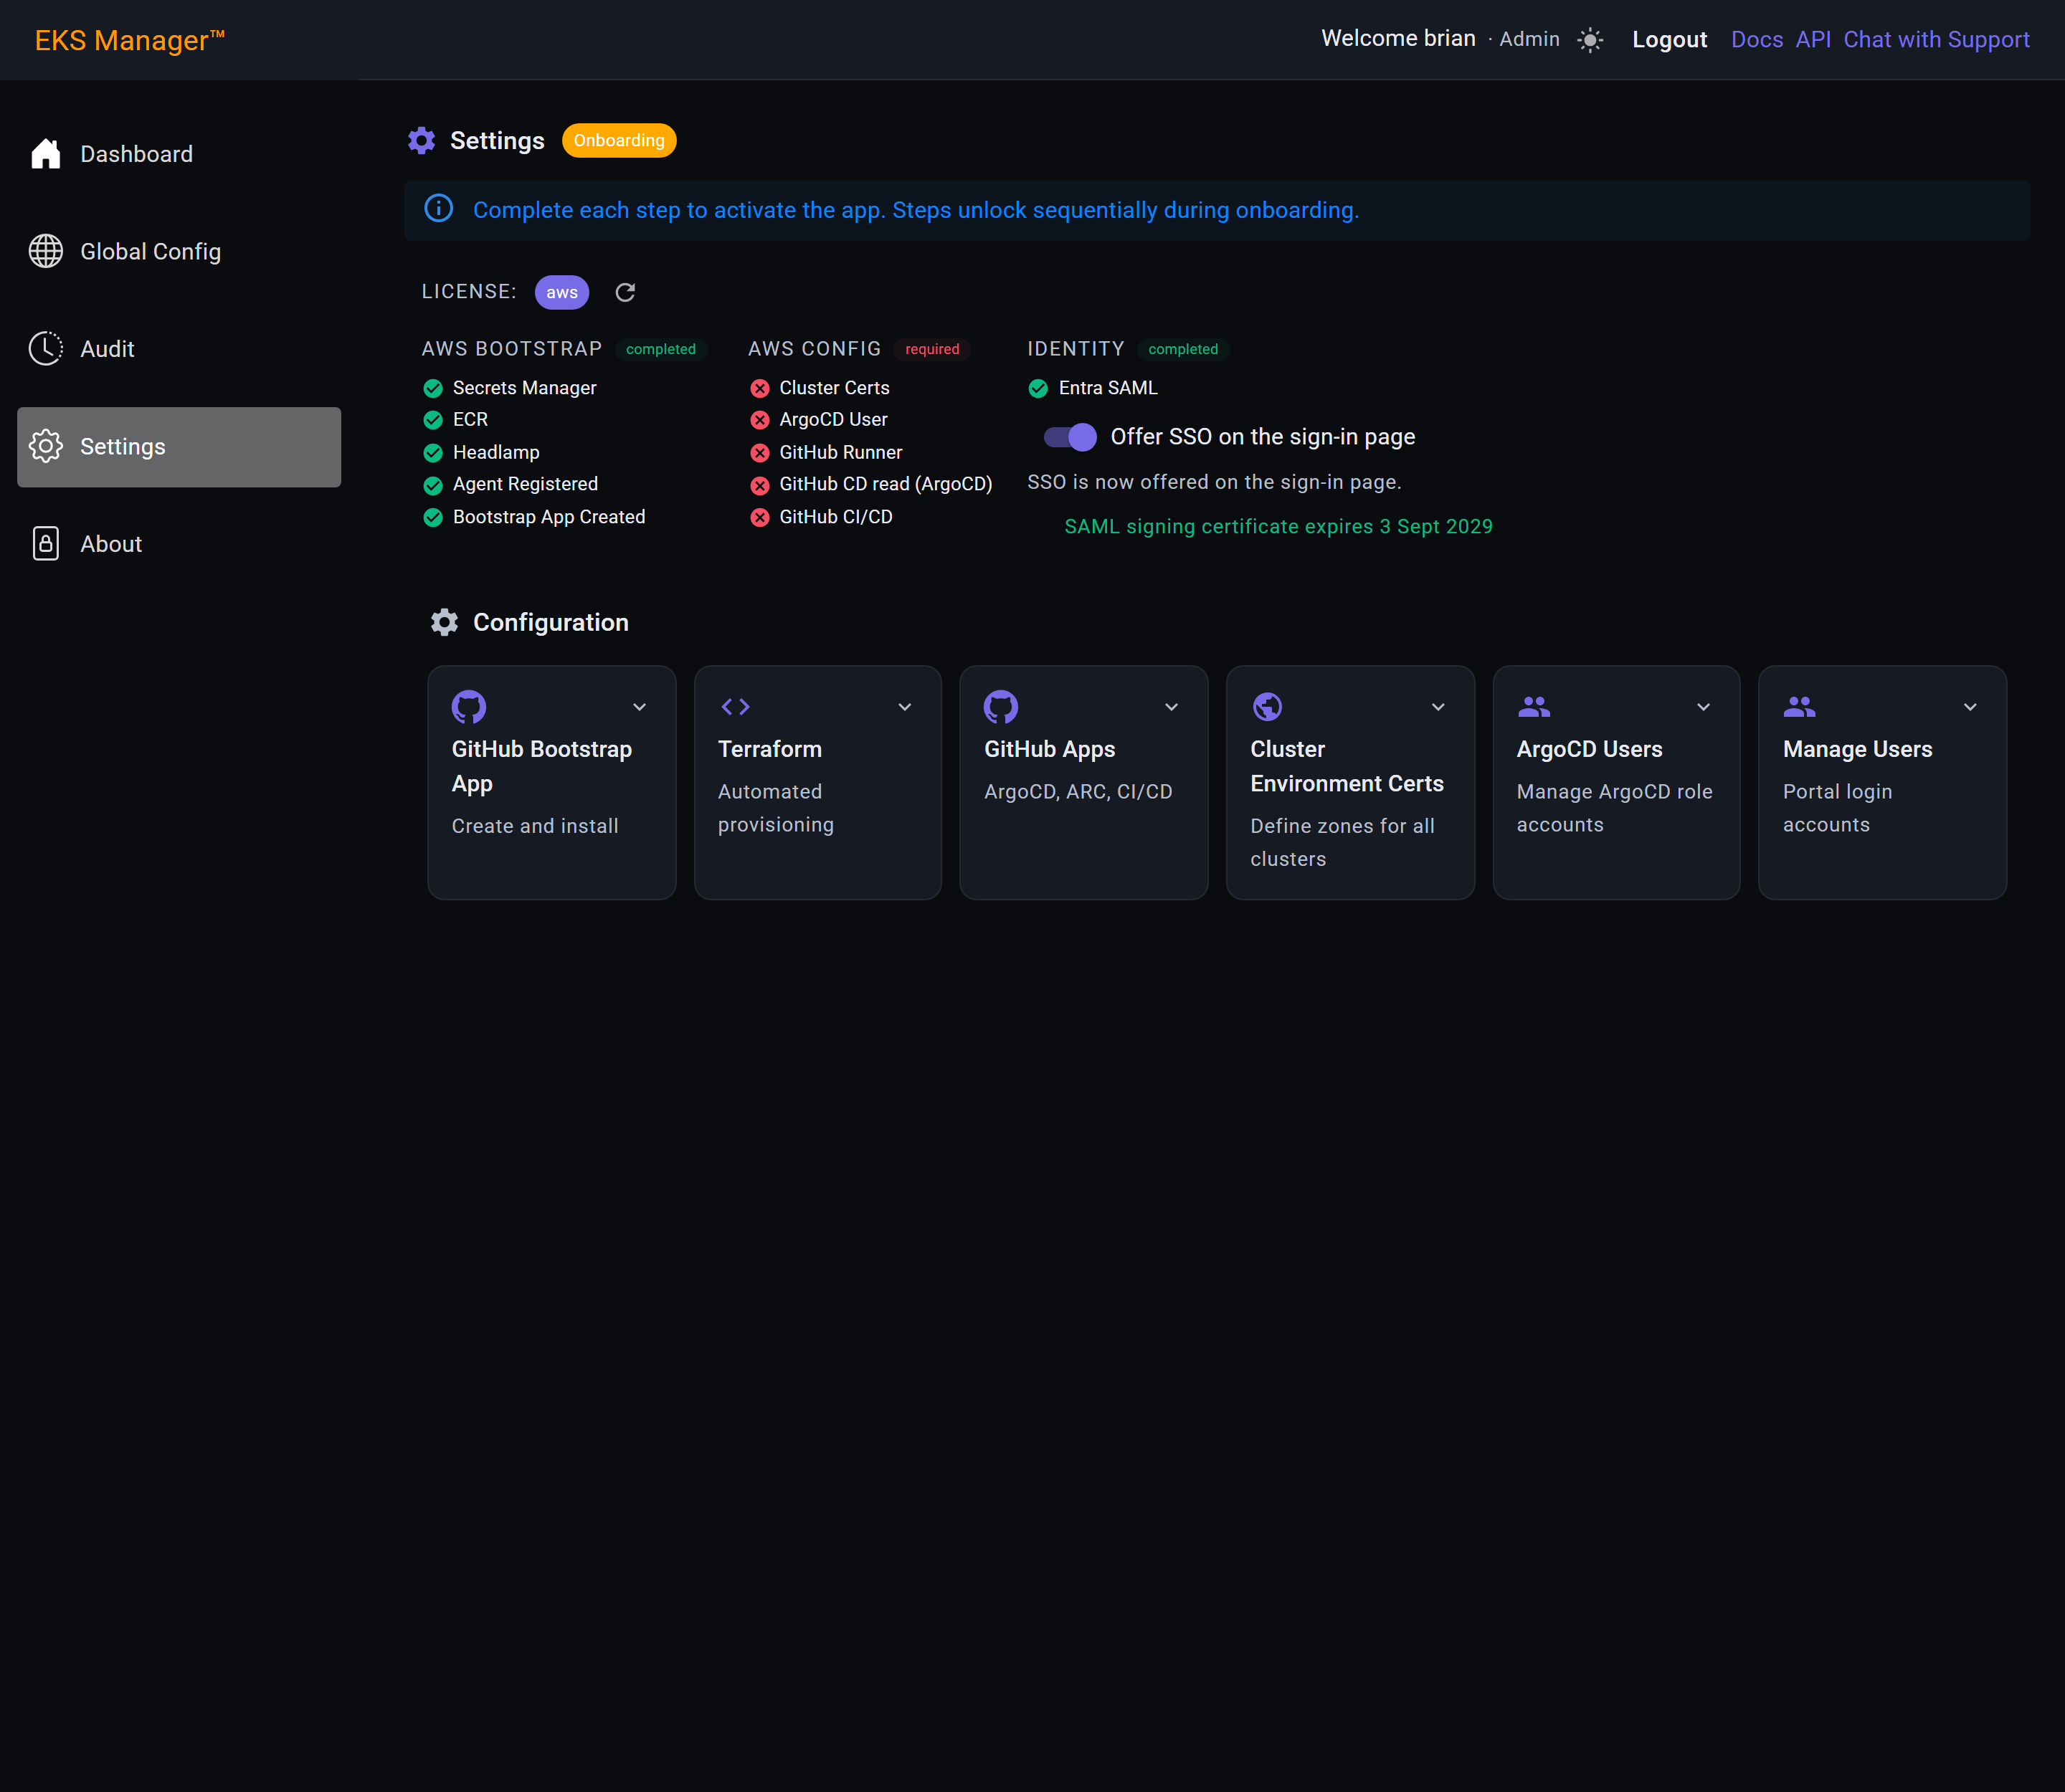Click the AWS Config required badge
The height and width of the screenshot is (1792, 2065).
[x=931, y=349]
